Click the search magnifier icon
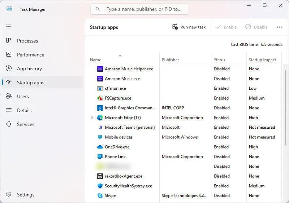Image resolution: width=289 pixels, height=203 pixels. [x=98, y=9]
